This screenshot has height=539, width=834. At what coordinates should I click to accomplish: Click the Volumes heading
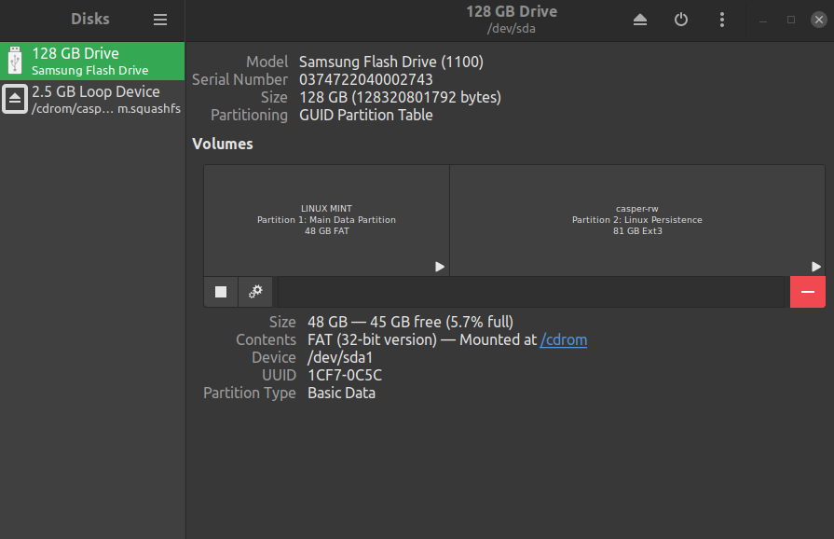tap(223, 144)
